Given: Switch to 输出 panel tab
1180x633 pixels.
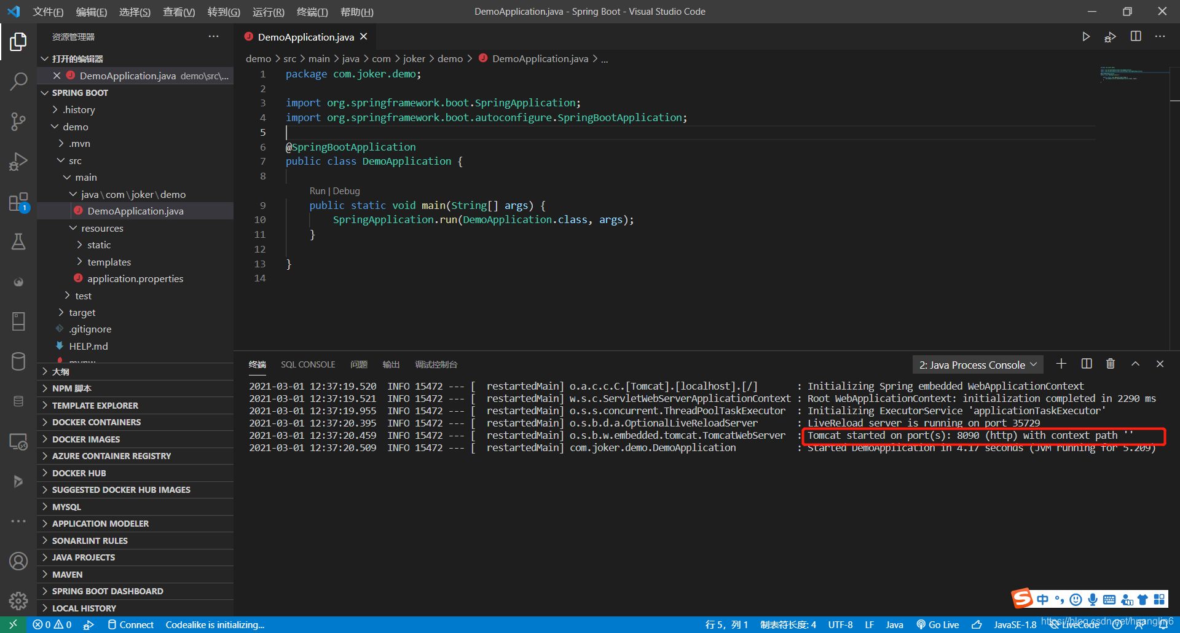Looking at the screenshot, I should pyautogui.click(x=391, y=364).
